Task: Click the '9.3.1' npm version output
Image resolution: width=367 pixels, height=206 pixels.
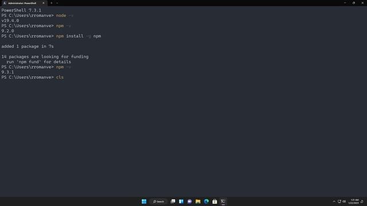Action: coord(7,72)
